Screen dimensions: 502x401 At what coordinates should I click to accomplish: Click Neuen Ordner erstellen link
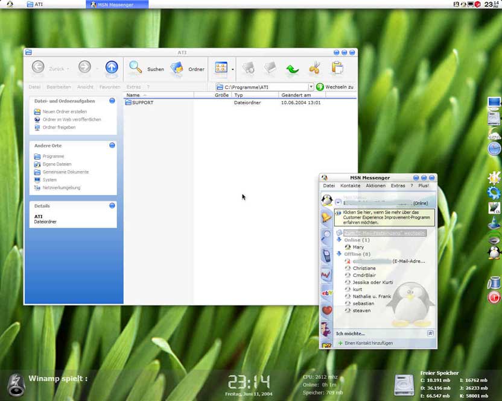coord(65,111)
